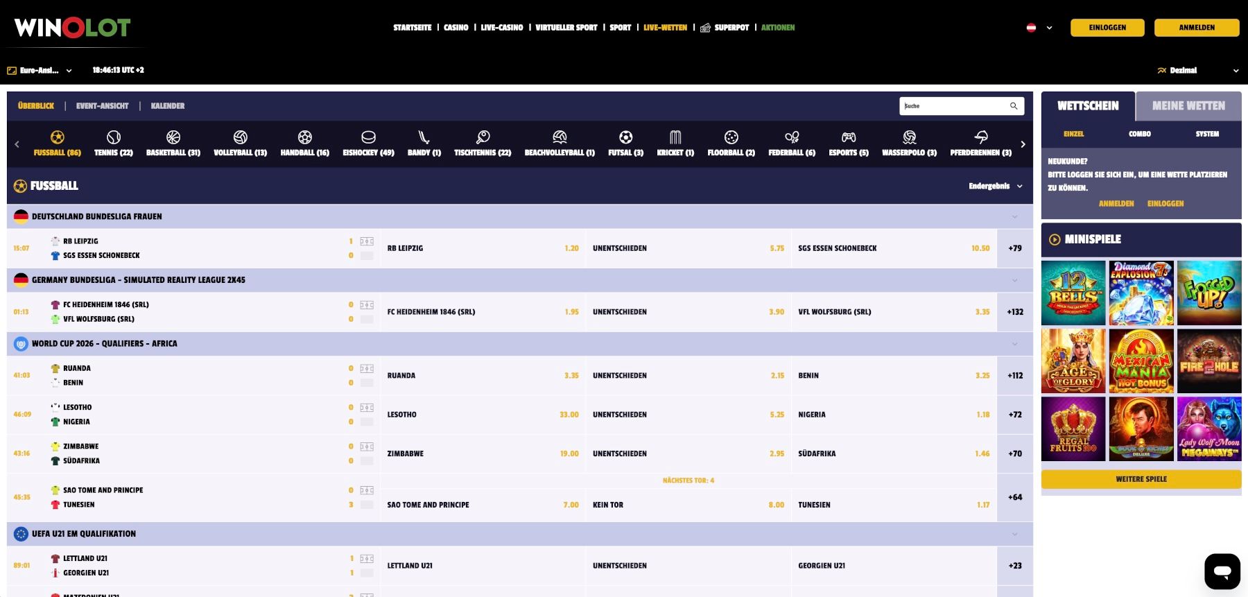1248x597 pixels.
Task: Open pitch view icon for RB Leipzig match
Action: (x=367, y=241)
